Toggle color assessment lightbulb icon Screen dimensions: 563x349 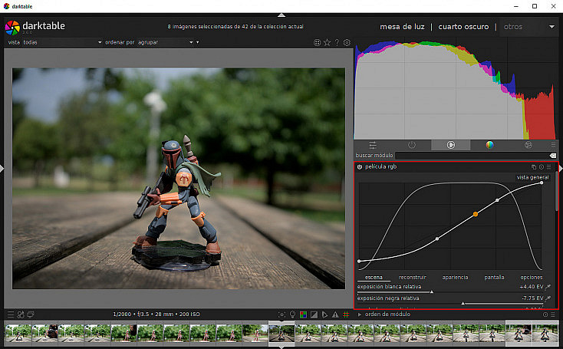pyautogui.click(x=293, y=314)
